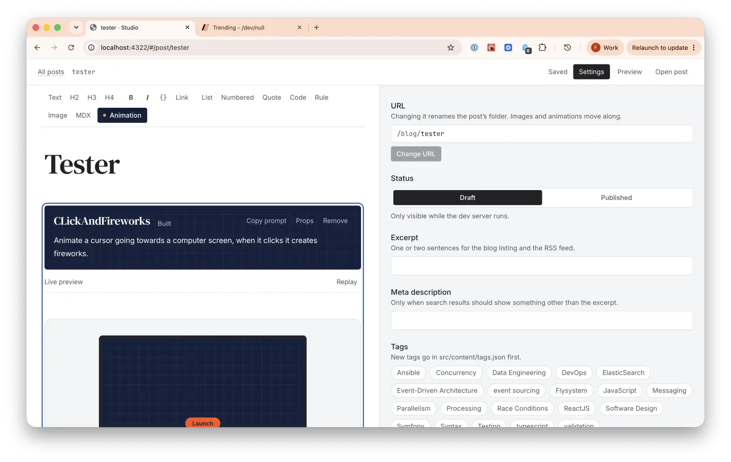Open Chrome menu from Relaunch to update

click(694, 47)
